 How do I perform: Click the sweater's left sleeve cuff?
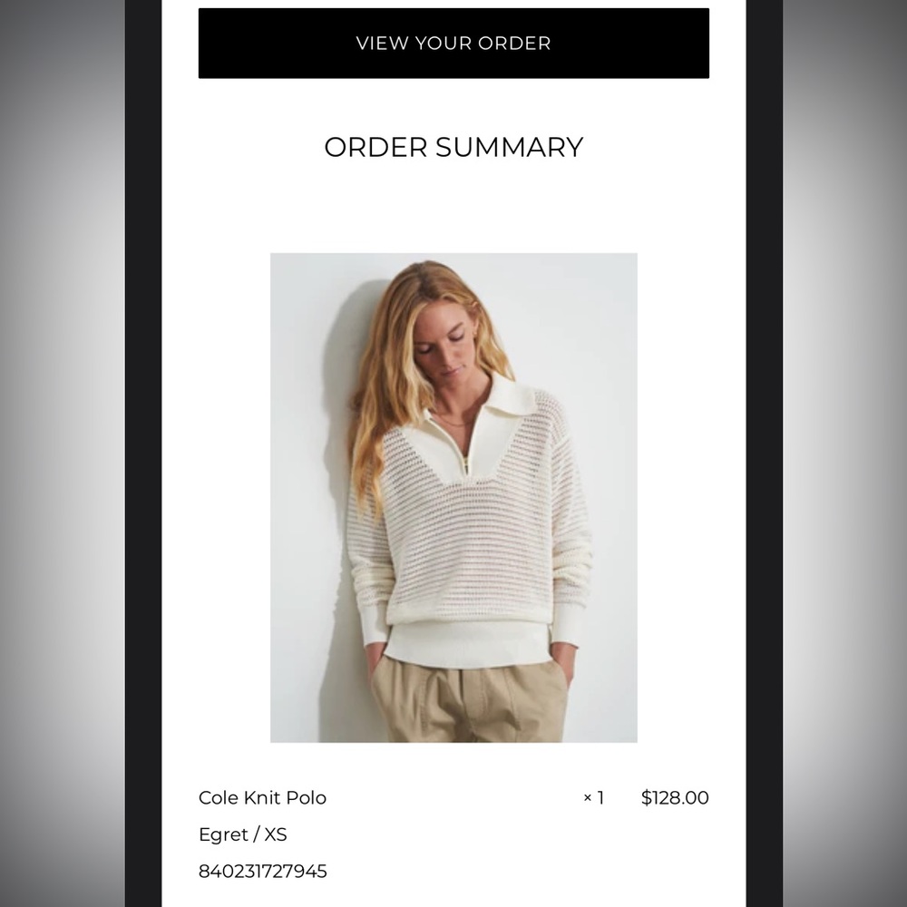(373, 624)
